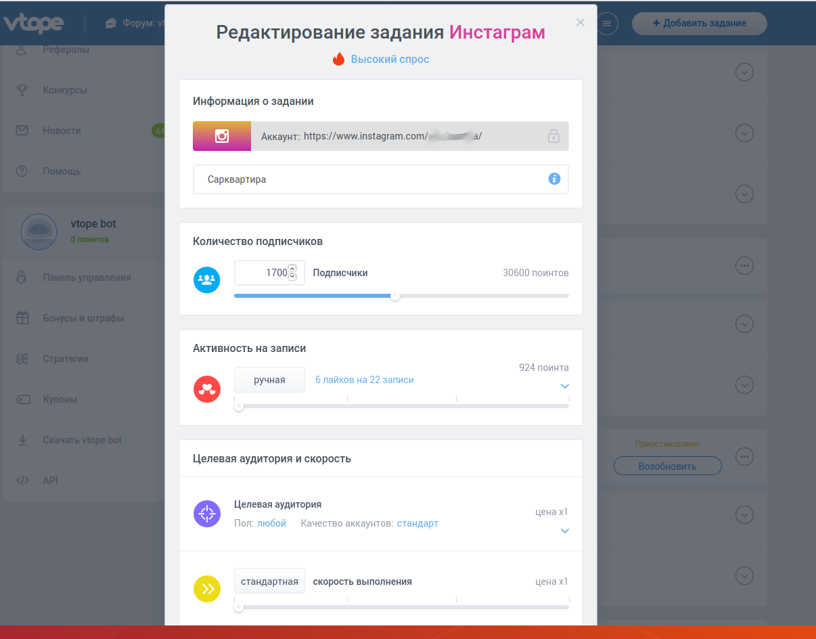816x639 pixels.
Task: Click the brain icon beside Стратегии
Action: 22,359
